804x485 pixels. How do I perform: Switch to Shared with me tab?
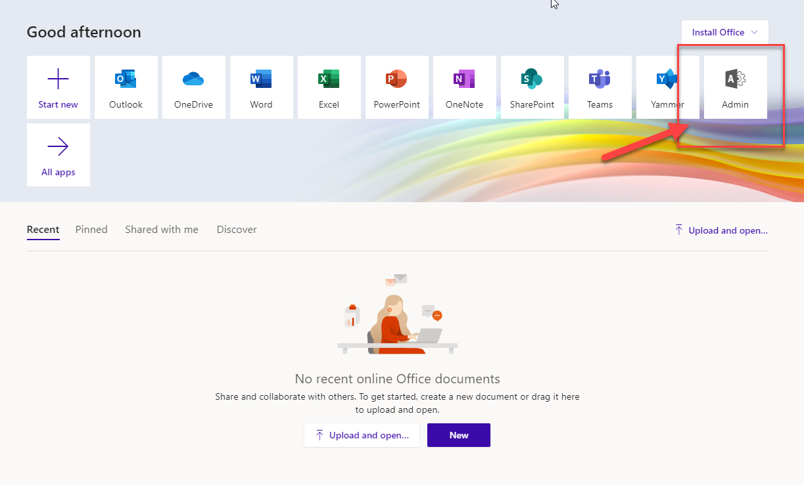[x=162, y=230]
